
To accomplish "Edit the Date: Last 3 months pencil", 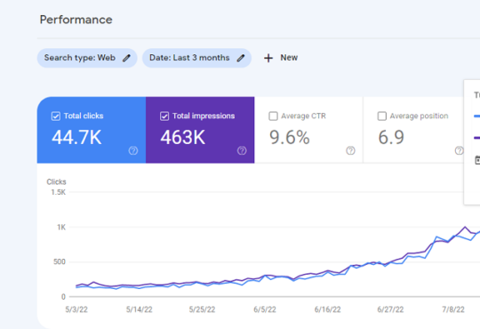I will 241,58.
